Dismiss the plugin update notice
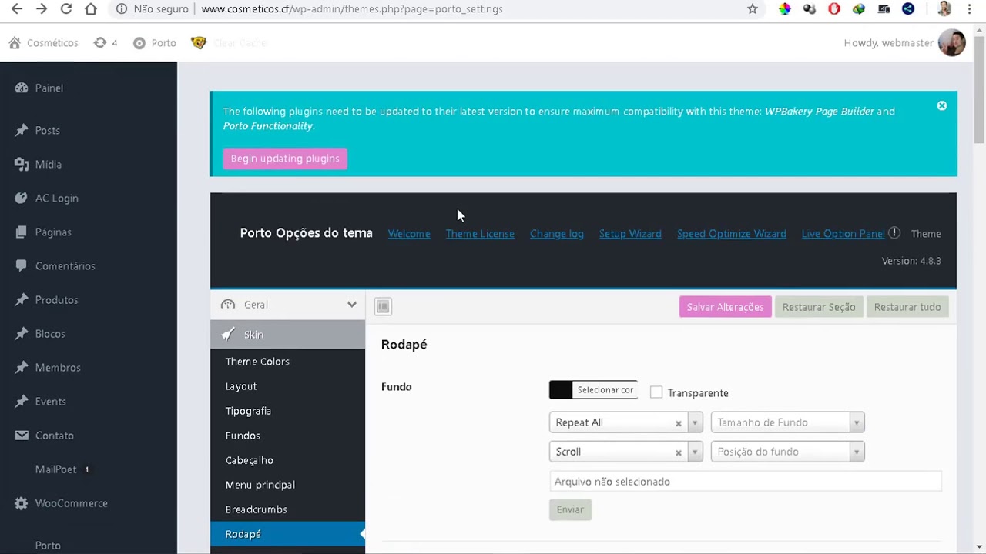This screenshot has width=986, height=554. tap(941, 106)
